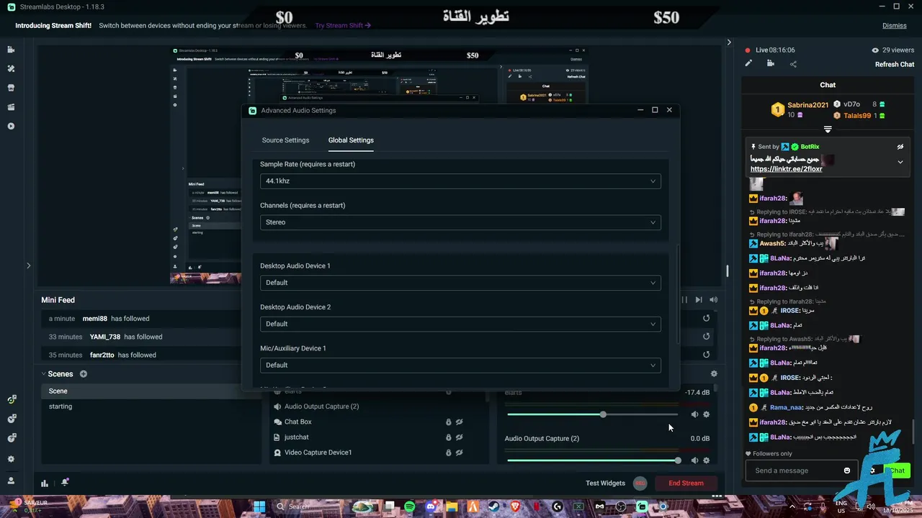Add a new scene with the plus icon
Viewport: 922px width, 518px height.
[x=84, y=374]
